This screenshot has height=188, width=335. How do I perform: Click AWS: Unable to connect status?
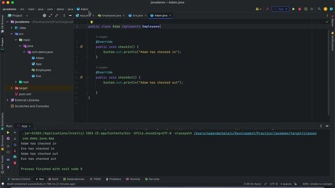(317, 184)
